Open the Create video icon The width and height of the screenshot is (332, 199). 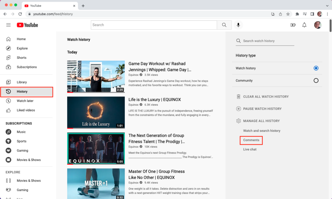(293, 25)
